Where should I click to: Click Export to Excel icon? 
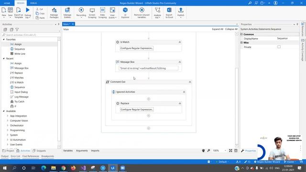(x=169, y=10)
